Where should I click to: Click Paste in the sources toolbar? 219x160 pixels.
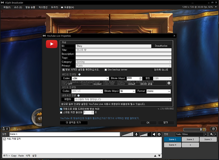21,156
